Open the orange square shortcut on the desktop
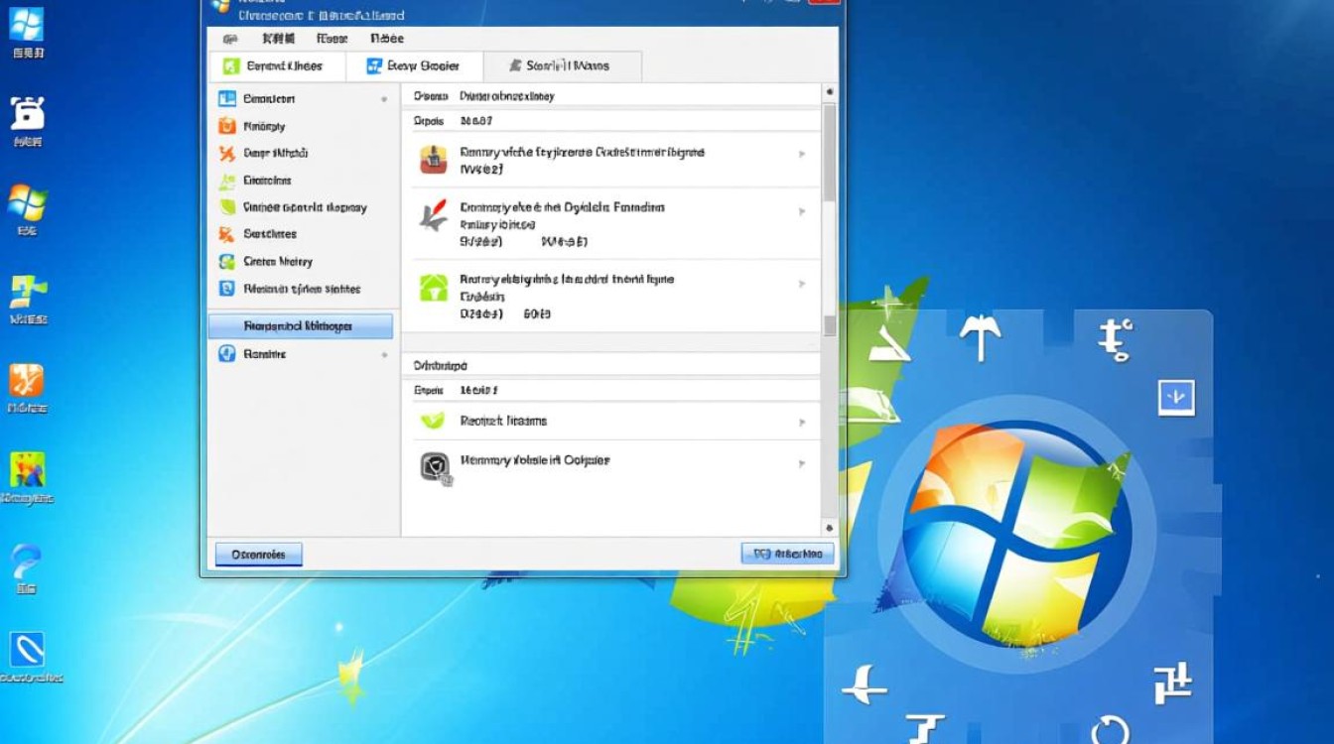Image resolution: width=1334 pixels, height=744 pixels. (x=27, y=380)
